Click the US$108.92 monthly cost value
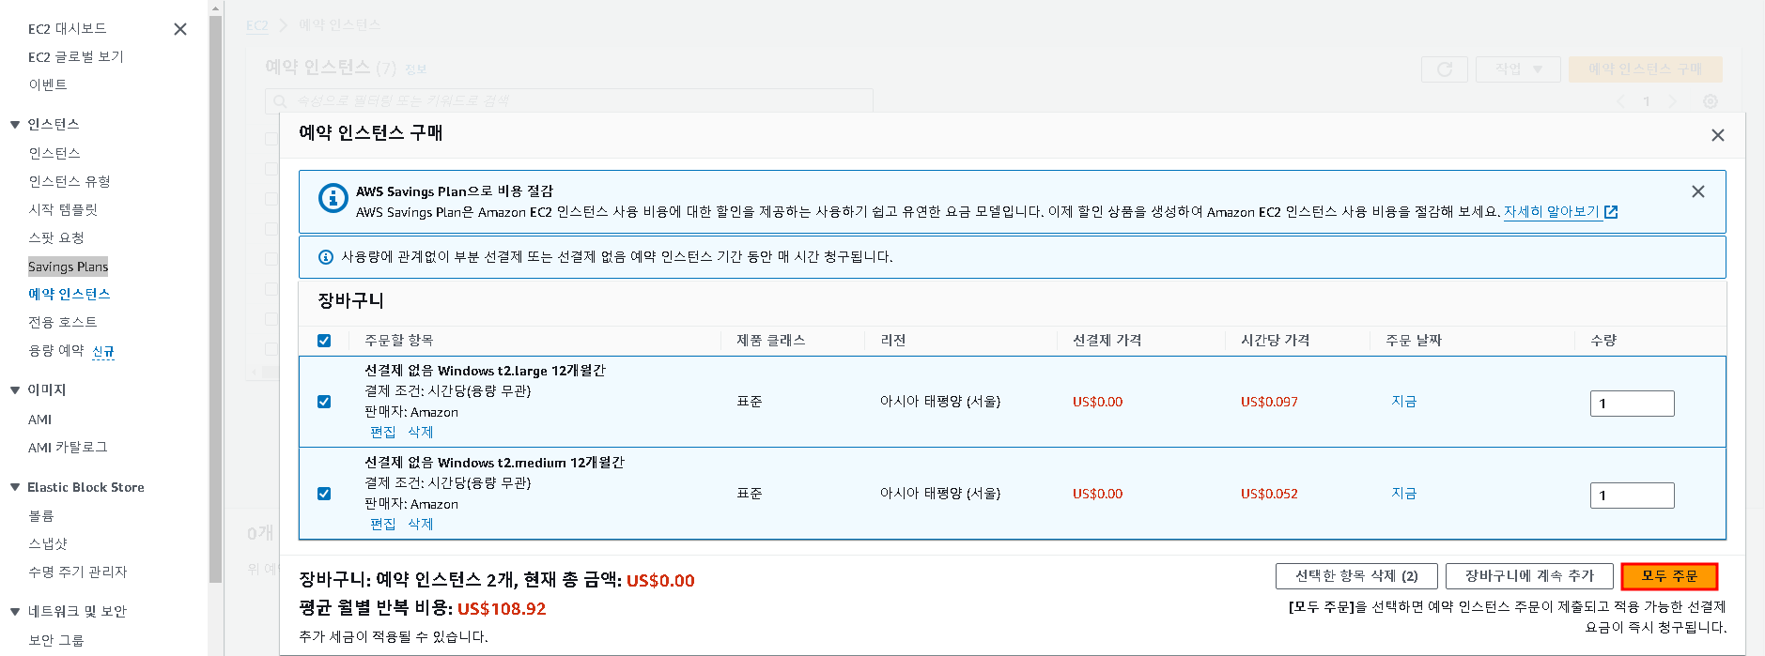This screenshot has height=656, width=1765. pyautogui.click(x=502, y=609)
